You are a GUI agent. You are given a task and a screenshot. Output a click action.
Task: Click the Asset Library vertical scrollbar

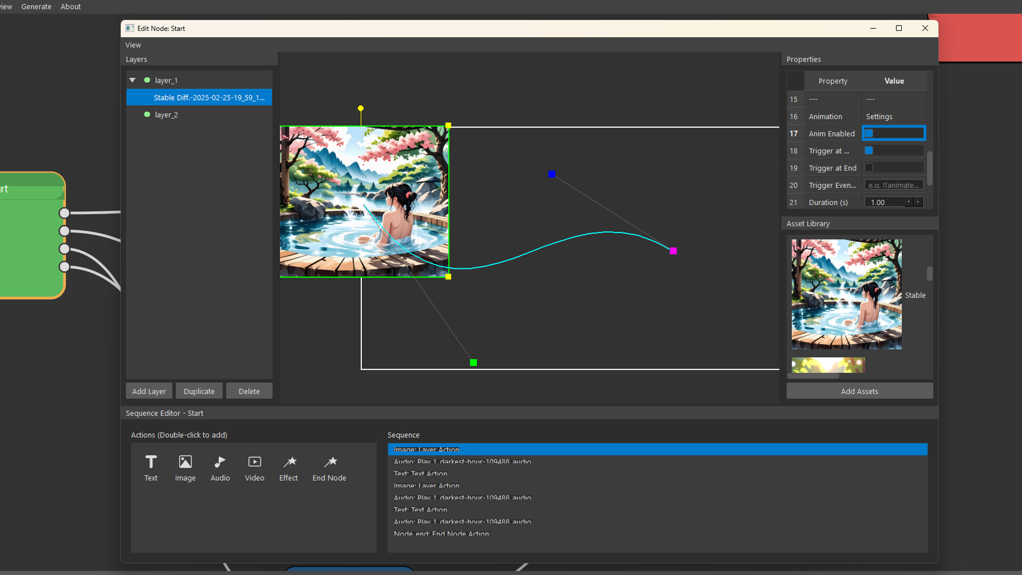tap(930, 274)
